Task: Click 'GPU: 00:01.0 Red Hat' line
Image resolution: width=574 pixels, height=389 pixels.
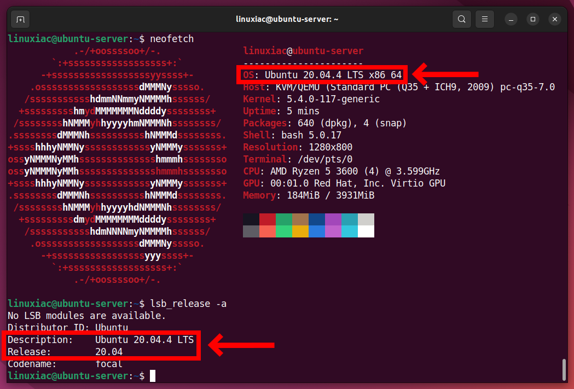Action: [344, 183]
